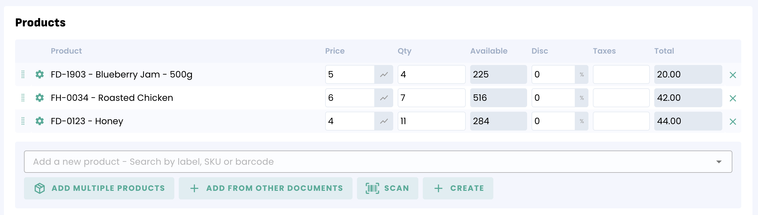Switch discount type on Roasted Chicken row
This screenshot has width=758, height=215.
point(581,97)
